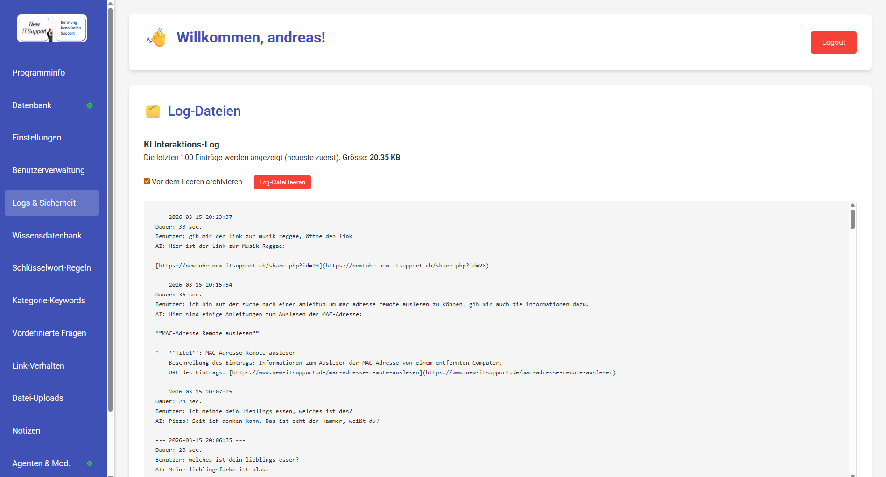Click the log viewer scrollbar thumb

852,219
